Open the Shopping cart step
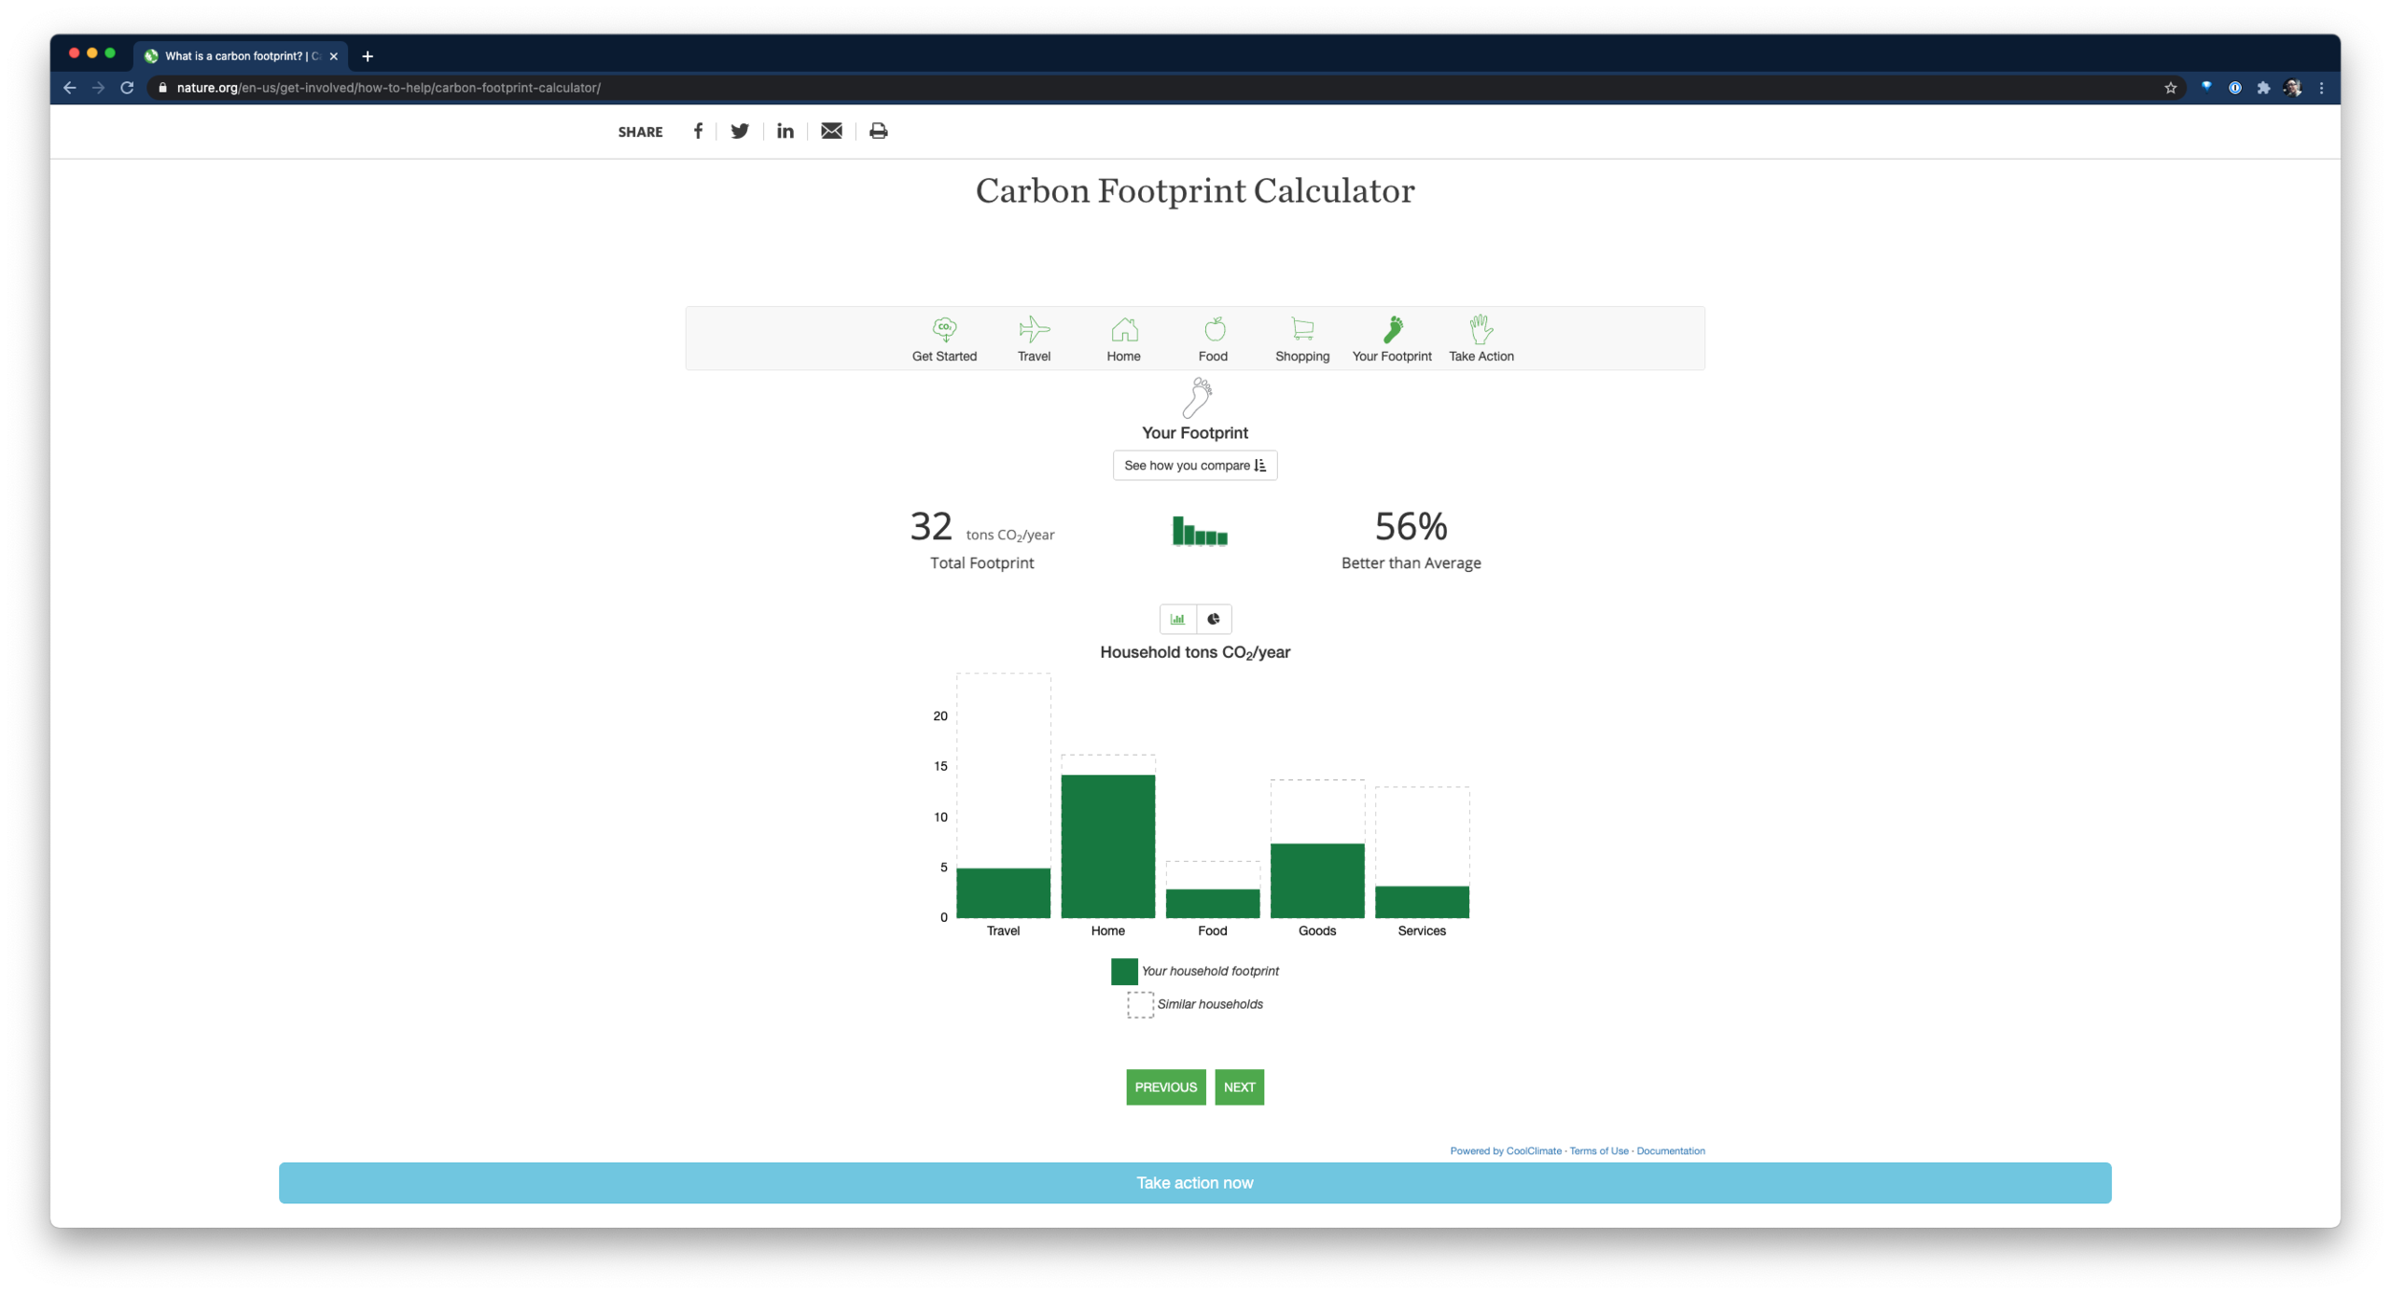 1302,330
